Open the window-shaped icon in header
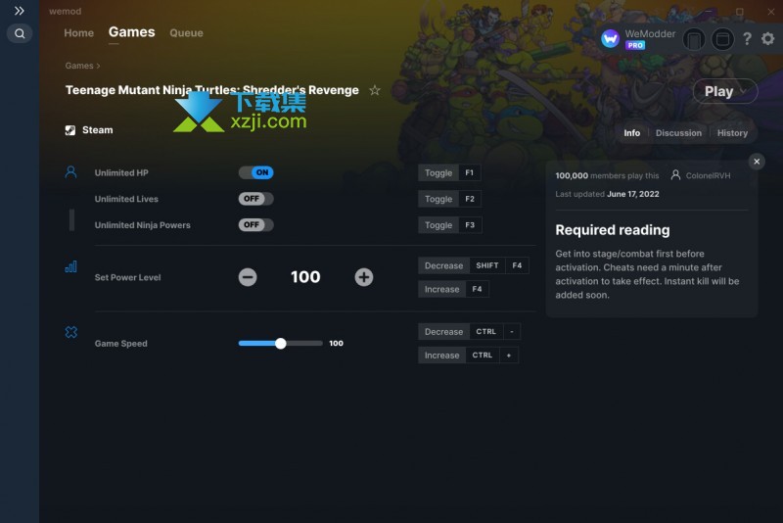Viewport: 783px width, 523px height. pos(722,39)
